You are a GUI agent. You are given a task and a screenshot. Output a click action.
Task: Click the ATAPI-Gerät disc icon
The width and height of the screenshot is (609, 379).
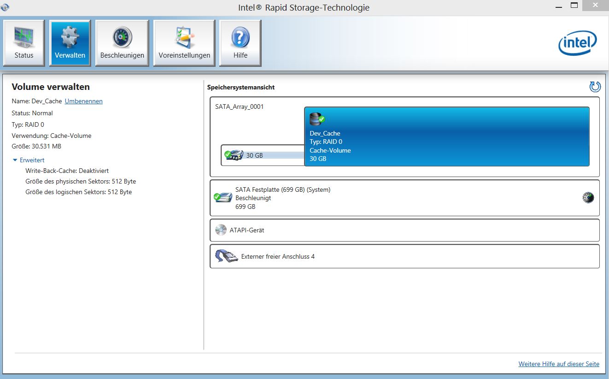point(221,230)
